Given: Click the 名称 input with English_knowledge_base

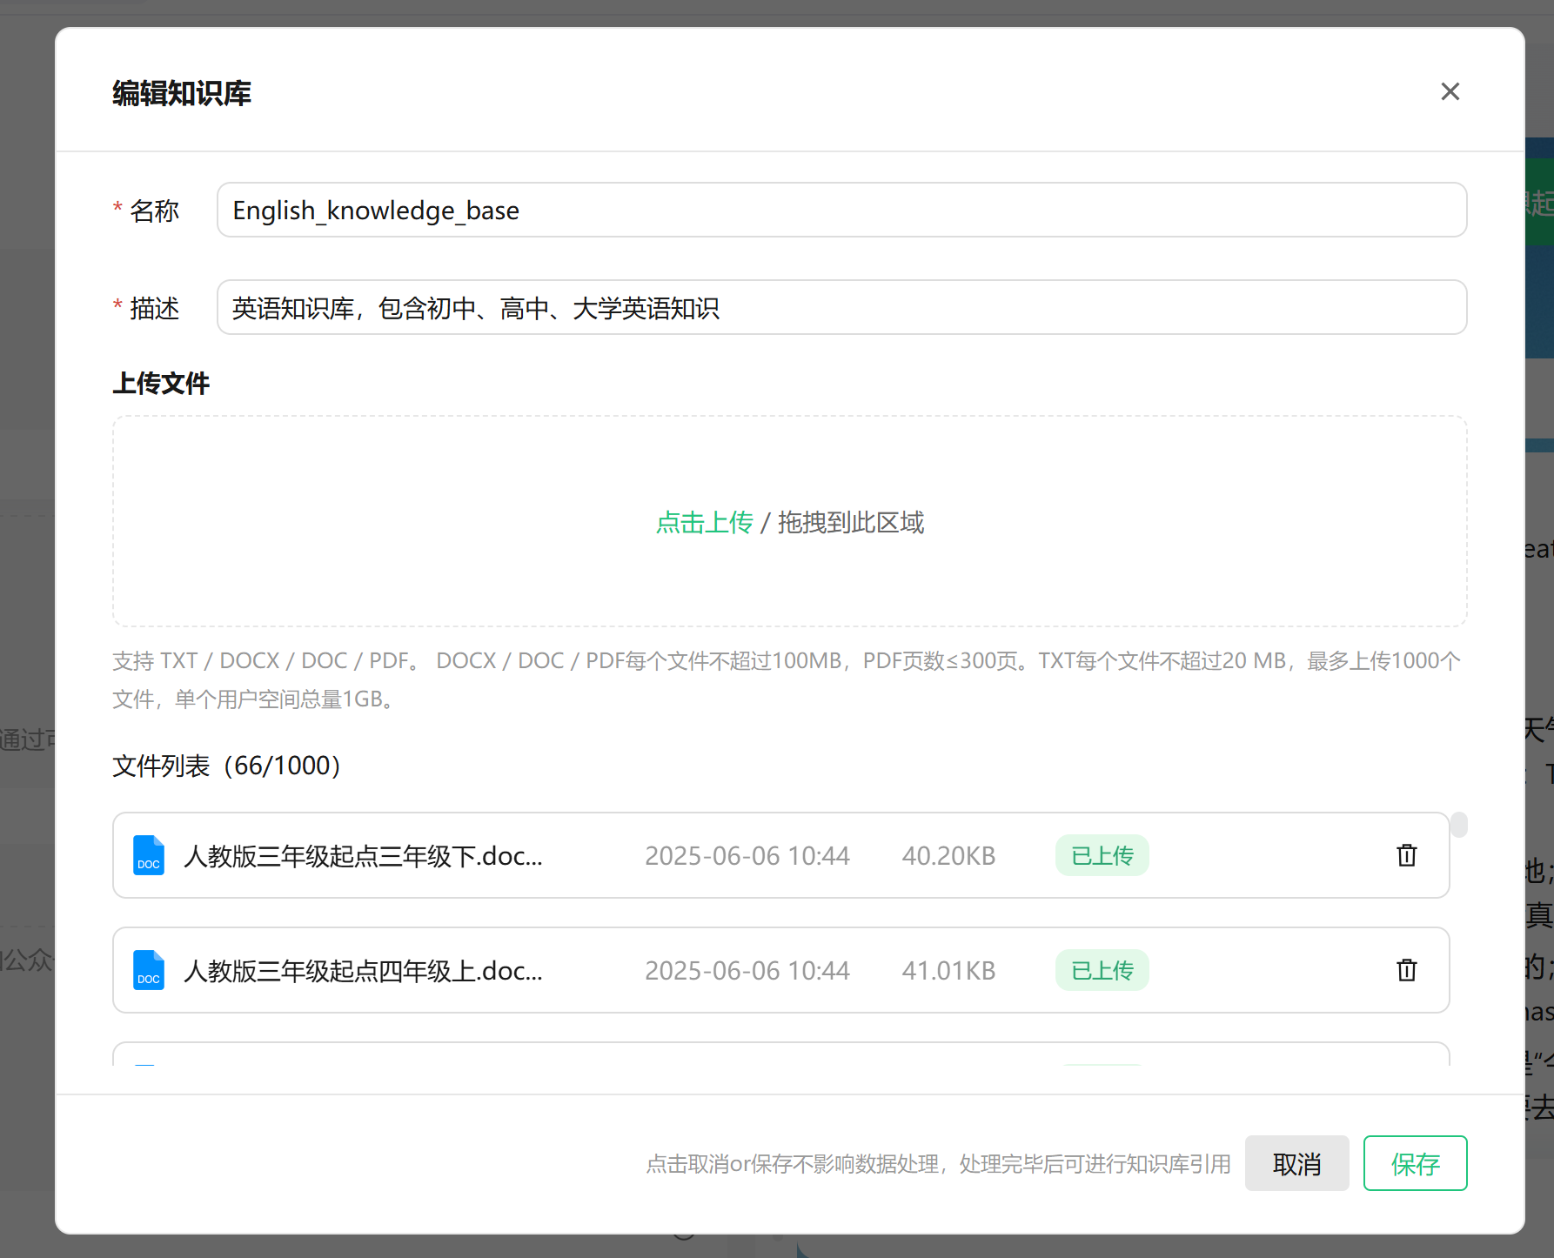Looking at the screenshot, I should coord(841,210).
